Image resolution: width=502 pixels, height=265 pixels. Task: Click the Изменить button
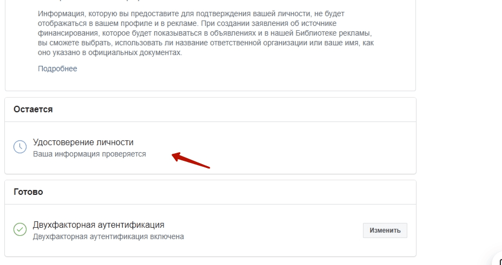(x=385, y=230)
